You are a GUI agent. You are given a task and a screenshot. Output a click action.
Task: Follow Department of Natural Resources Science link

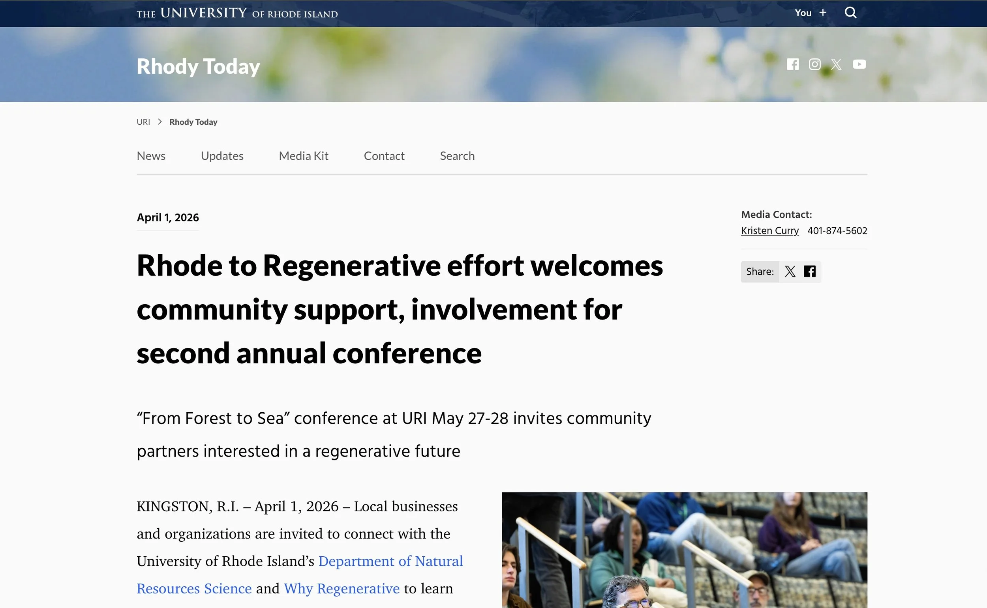point(390,561)
